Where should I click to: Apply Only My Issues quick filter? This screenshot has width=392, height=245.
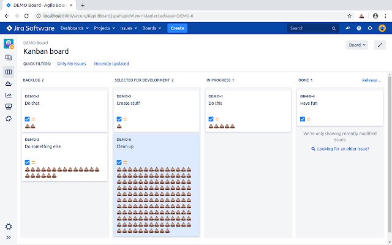72,64
